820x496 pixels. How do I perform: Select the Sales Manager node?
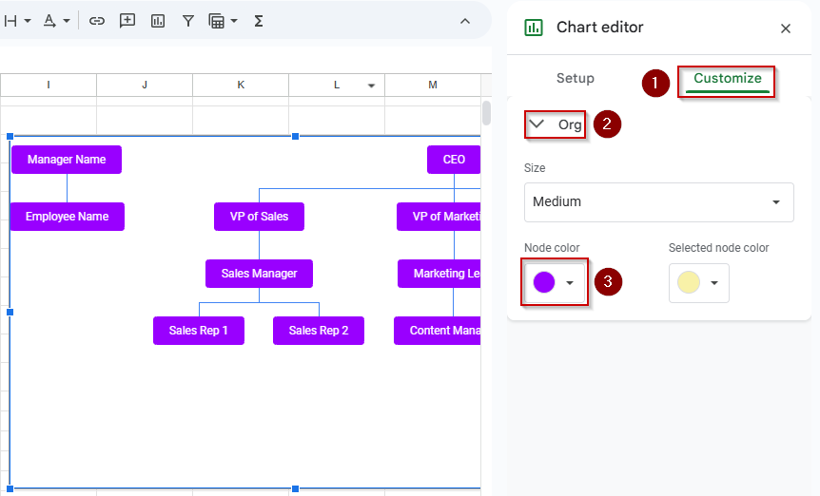coord(259,274)
